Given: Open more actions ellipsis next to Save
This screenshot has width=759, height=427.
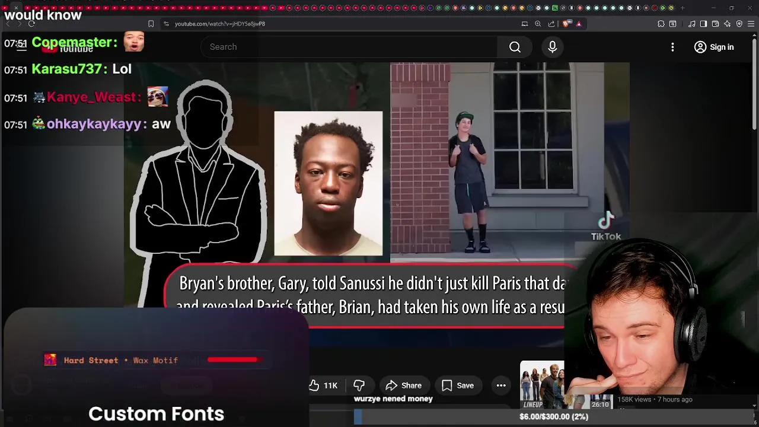Looking at the screenshot, I should click(501, 385).
